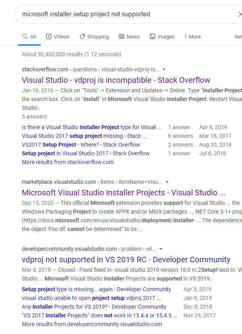The image size is (242, 334).
Task: Switch to the All results tab
Action: tap(29, 36)
